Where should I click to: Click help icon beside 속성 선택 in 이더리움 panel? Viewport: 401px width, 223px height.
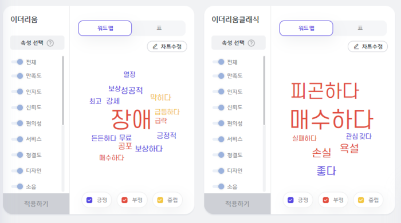pyautogui.click(x=50, y=43)
